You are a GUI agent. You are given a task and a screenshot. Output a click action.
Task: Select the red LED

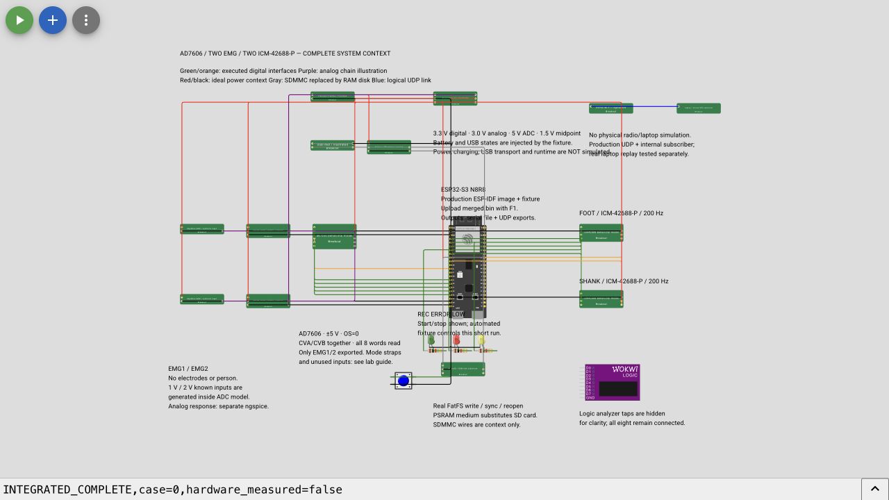coord(456,340)
